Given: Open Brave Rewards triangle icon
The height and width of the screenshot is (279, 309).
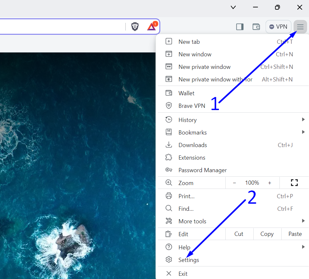Looking at the screenshot, I should tap(151, 27).
